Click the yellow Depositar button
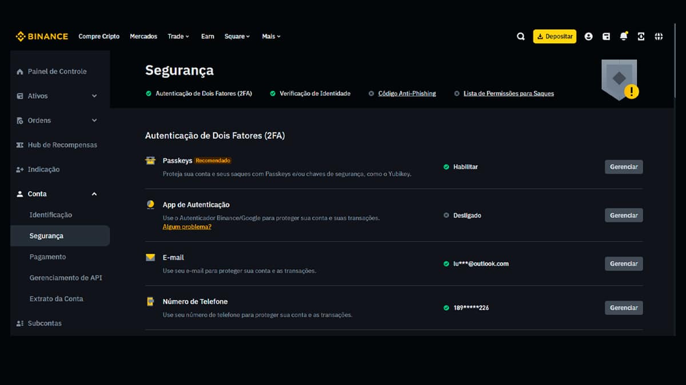Screen dimensions: 686x385 click(555, 37)
